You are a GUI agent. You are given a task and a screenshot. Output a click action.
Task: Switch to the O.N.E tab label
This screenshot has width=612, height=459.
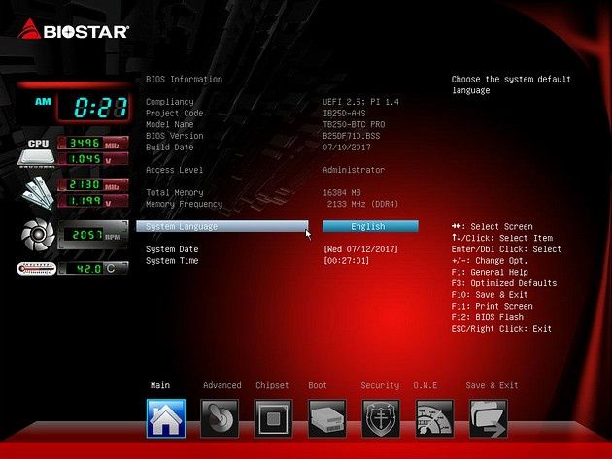point(425,385)
